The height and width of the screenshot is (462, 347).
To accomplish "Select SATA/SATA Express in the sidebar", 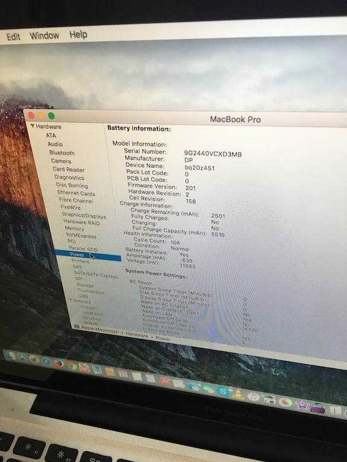I will tap(96, 274).
